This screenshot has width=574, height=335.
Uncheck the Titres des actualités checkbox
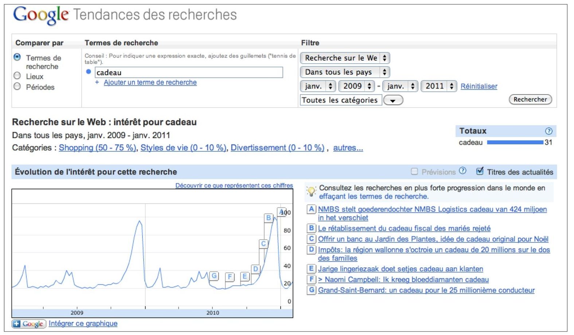pos(480,171)
